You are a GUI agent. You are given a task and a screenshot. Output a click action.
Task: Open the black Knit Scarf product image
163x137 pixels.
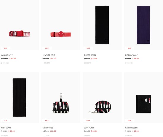point(20,98)
